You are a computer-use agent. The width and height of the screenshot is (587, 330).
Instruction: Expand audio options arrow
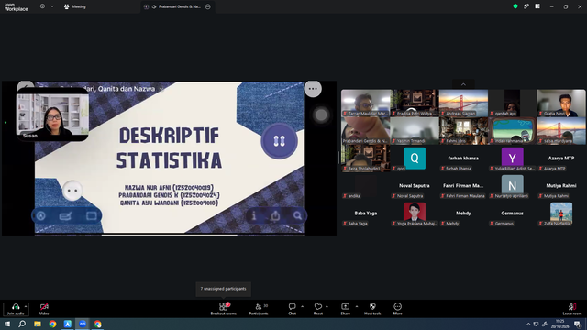coord(26,306)
